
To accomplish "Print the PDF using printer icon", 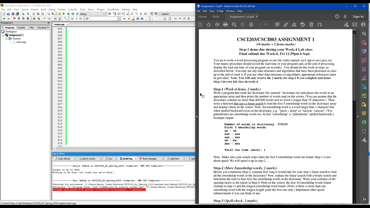I will [225, 25].
